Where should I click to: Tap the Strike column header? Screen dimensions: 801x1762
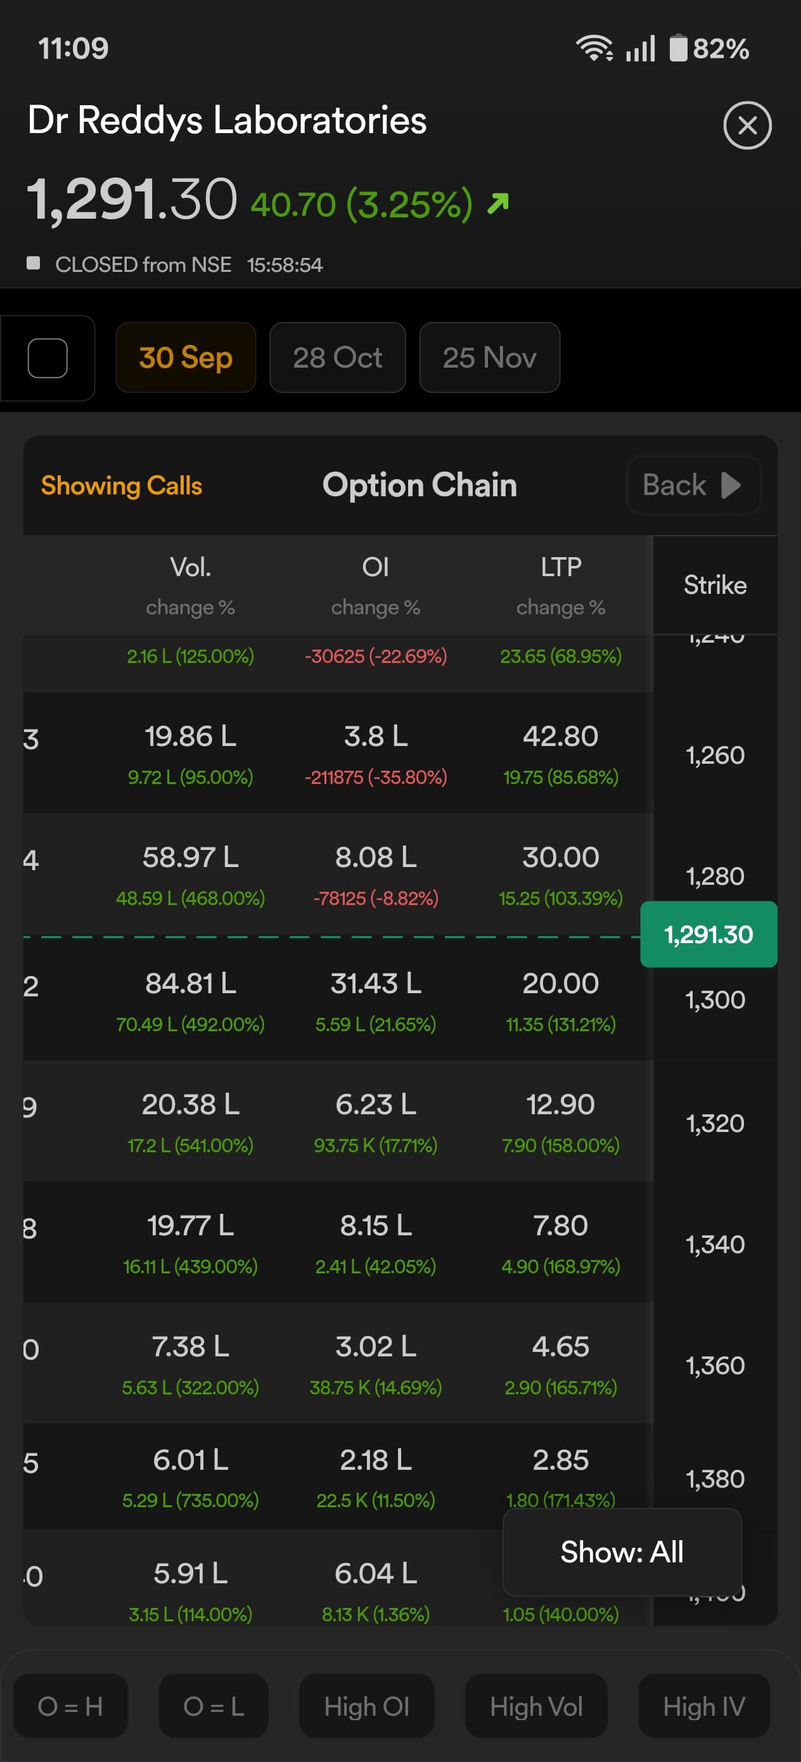point(715,585)
